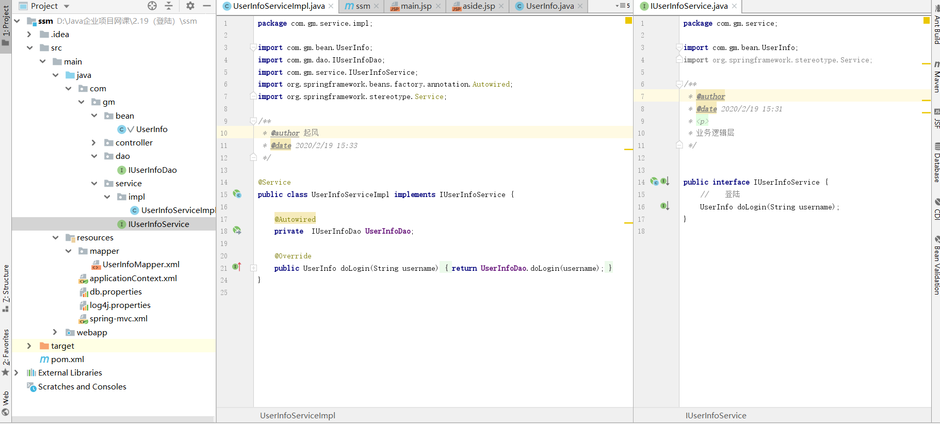Click implements-method gutter icon on line 21
The width and height of the screenshot is (940, 424).
click(x=237, y=267)
